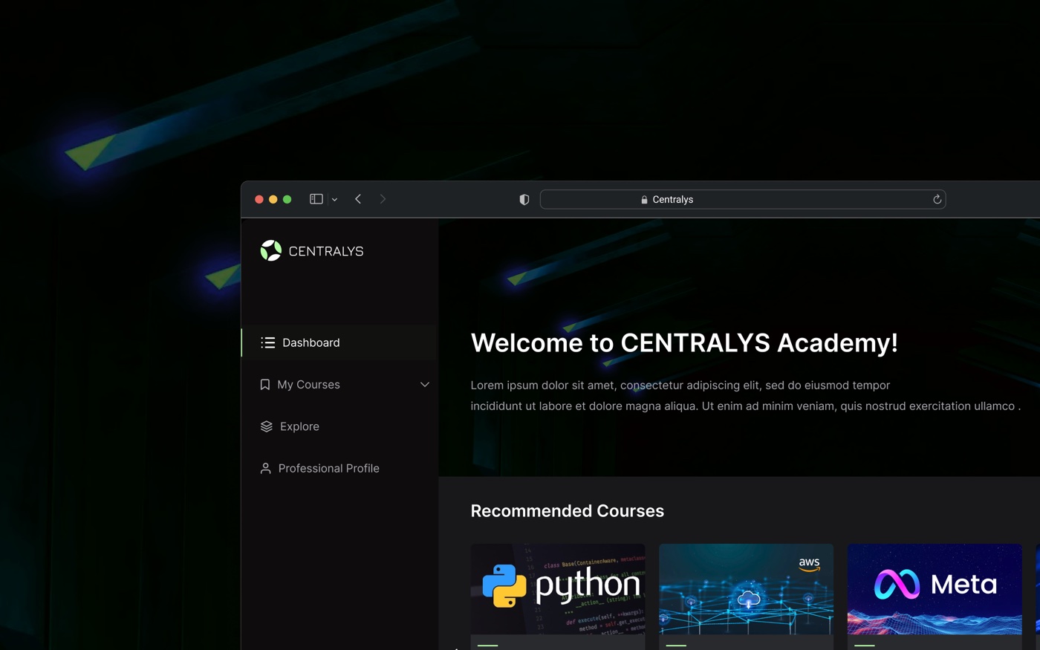Focus the Centralys address bar
The width and height of the screenshot is (1040, 650).
pos(743,199)
